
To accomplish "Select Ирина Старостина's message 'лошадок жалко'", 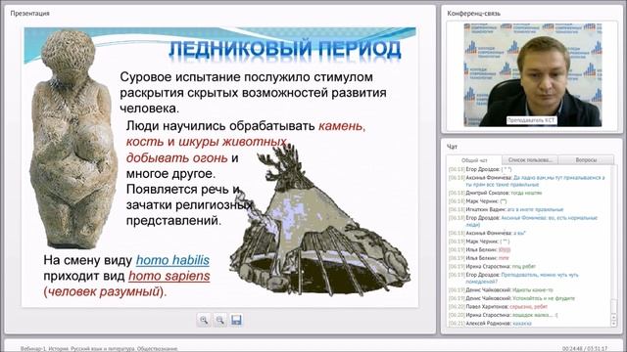I will tap(503, 315).
